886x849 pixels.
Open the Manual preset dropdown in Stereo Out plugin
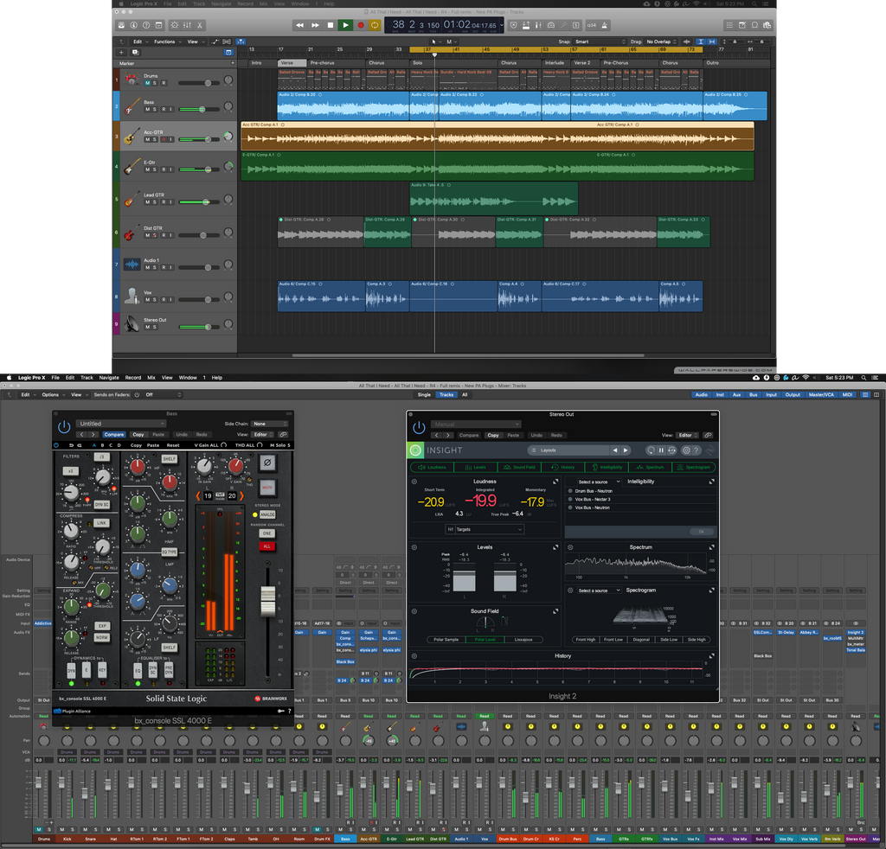pos(477,424)
